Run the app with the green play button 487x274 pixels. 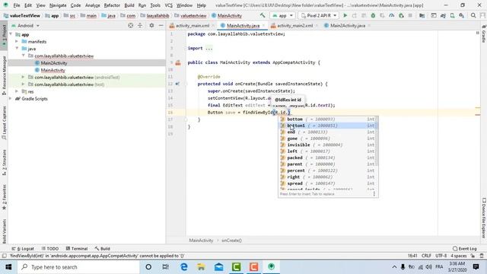coord(345,15)
